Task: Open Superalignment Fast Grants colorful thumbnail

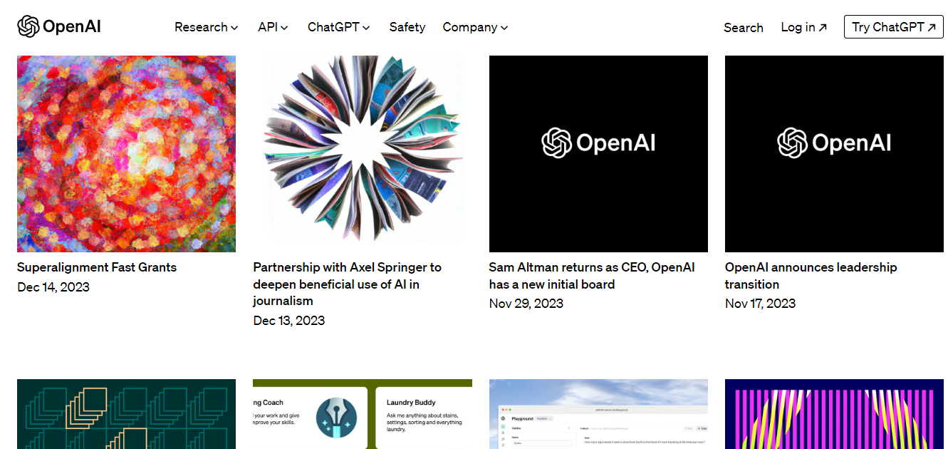Action: coord(126,154)
